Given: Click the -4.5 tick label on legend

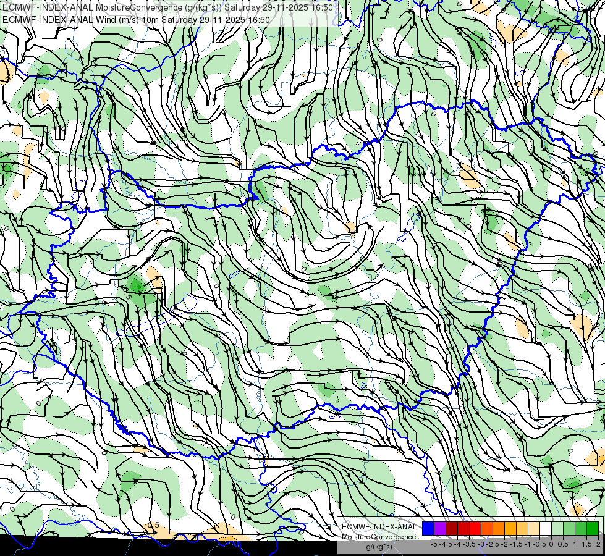Looking at the screenshot, I should click(x=446, y=544).
